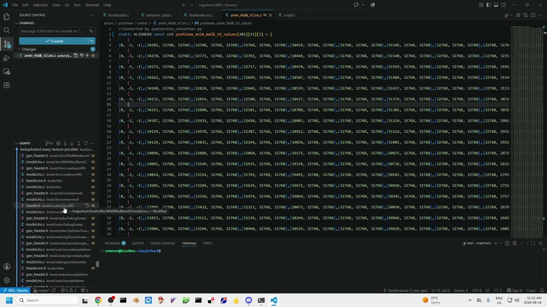
Task: Open the Commit button dropdown arrow
Action: [x=91, y=41]
